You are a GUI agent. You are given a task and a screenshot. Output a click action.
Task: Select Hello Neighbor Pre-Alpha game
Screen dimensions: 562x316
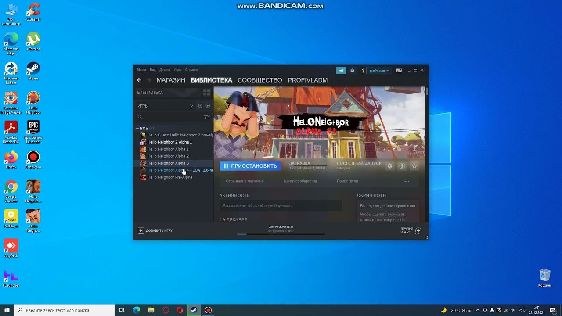click(169, 177)
